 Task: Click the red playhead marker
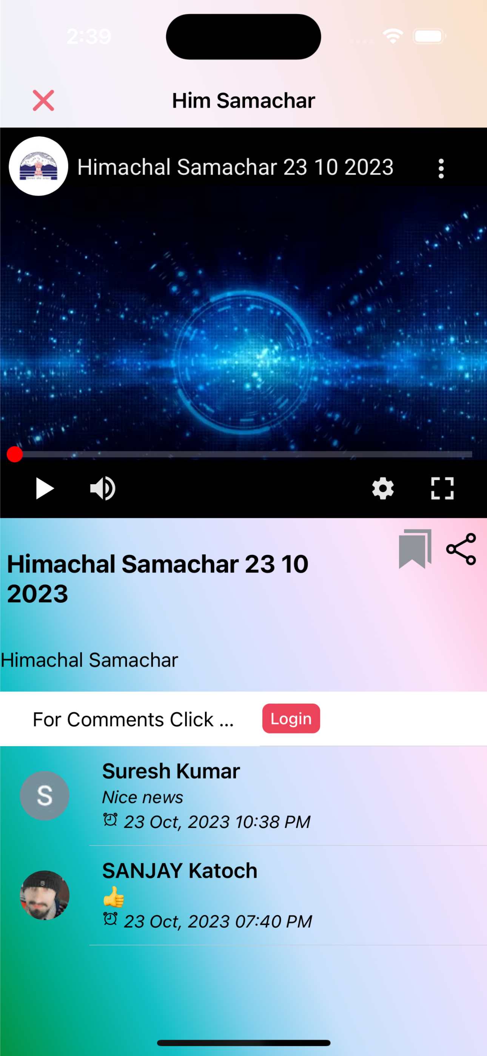pos(15,454)
